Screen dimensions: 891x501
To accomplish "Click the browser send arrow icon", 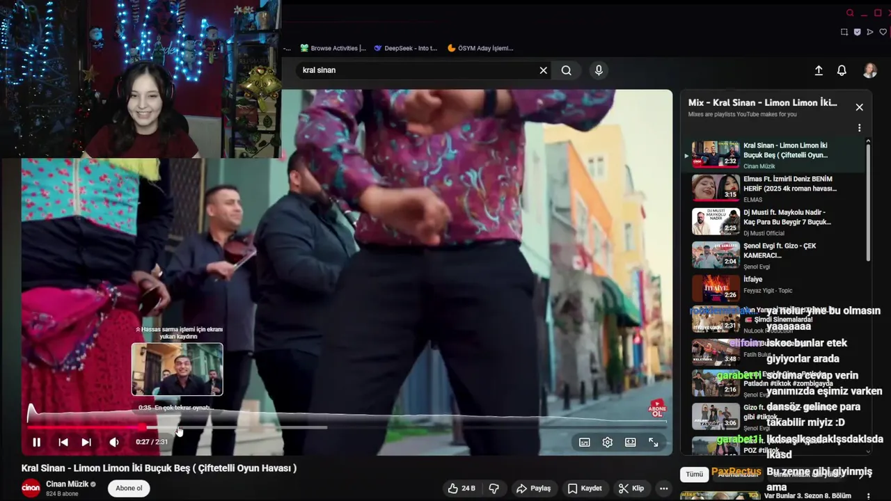I will tap(870, 32).
